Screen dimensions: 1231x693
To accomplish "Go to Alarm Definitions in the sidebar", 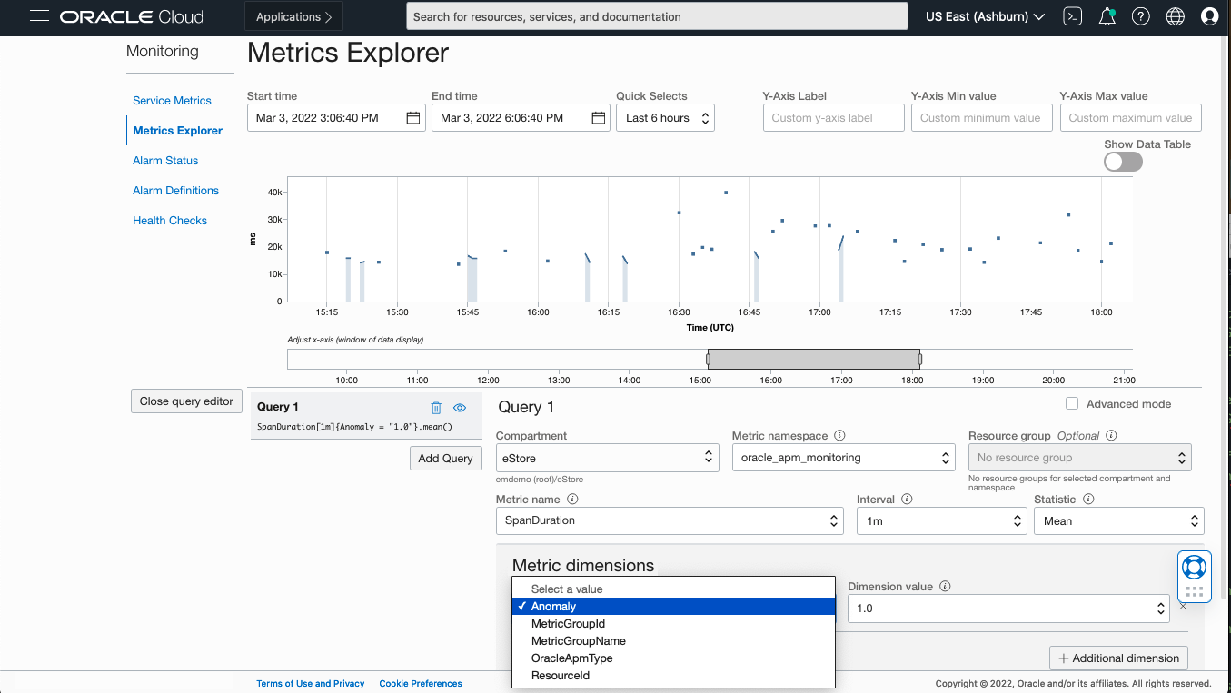I will 175,191.
